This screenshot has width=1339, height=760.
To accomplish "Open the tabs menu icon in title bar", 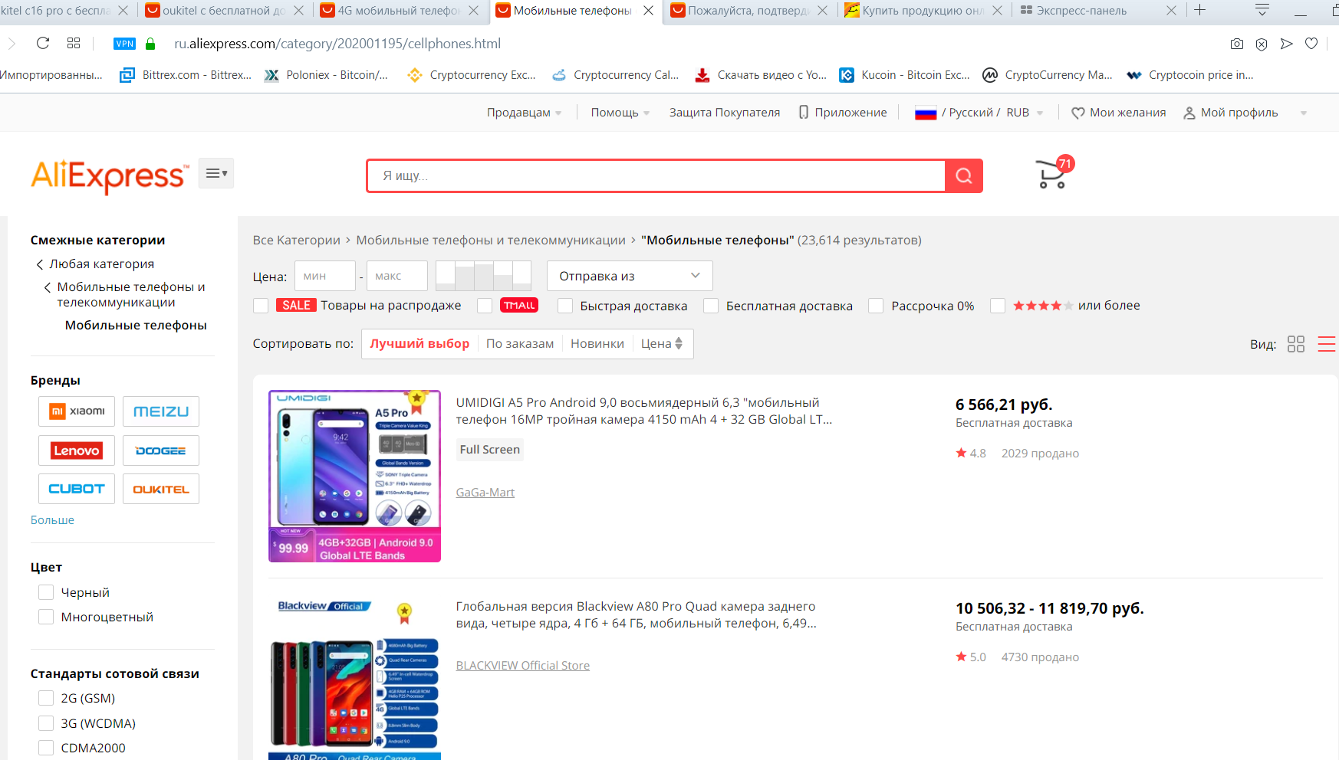I will pos(1262,10).
